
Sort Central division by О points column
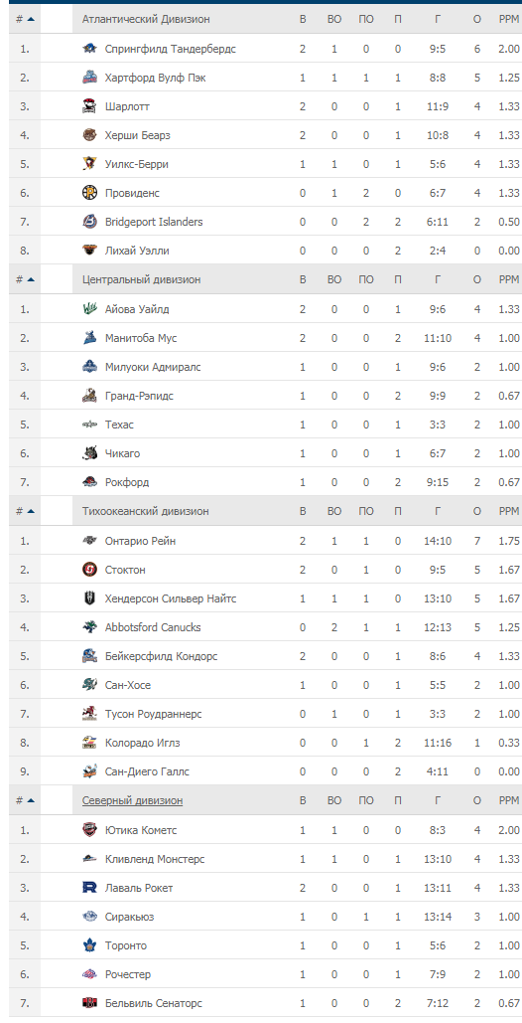(x=477, y=280)
